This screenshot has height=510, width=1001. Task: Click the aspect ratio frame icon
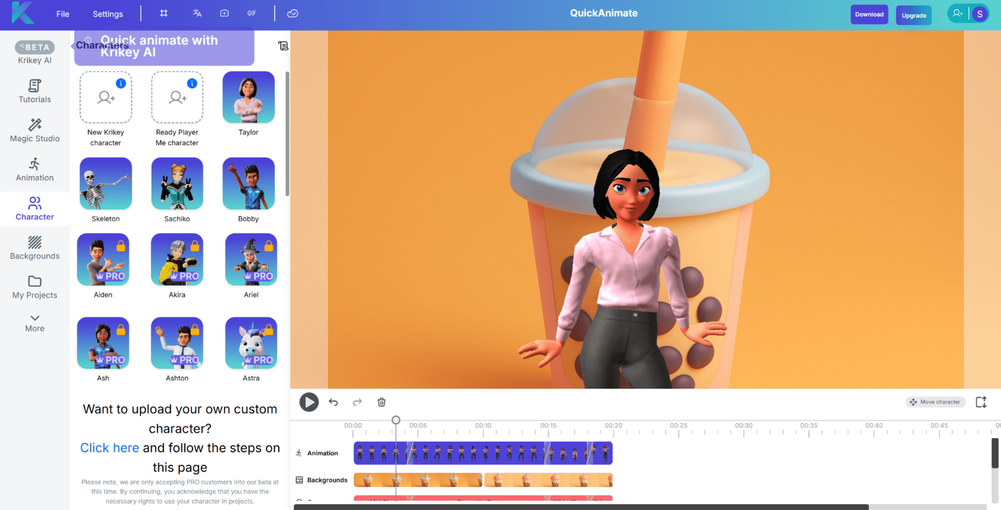click(164, 14)
